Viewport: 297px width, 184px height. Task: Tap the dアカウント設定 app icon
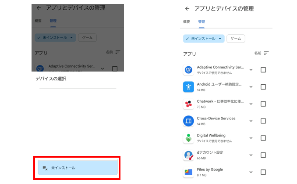[x=188, y=155]
